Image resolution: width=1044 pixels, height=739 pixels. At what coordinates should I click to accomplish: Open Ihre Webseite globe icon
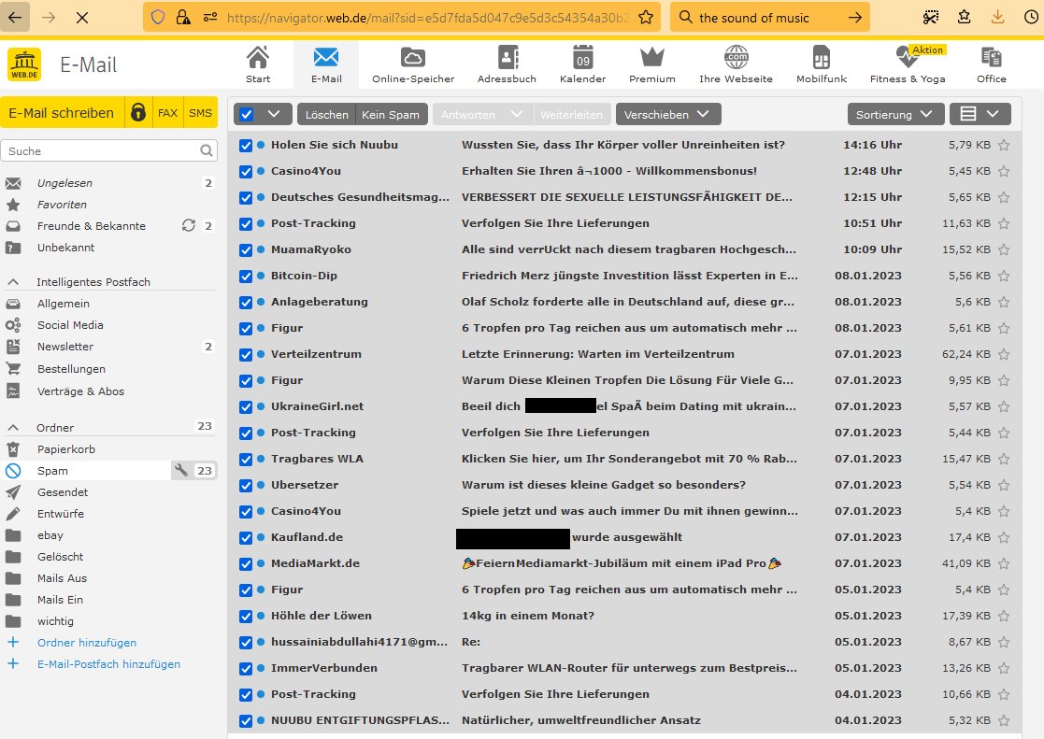[x=736, y=57]
